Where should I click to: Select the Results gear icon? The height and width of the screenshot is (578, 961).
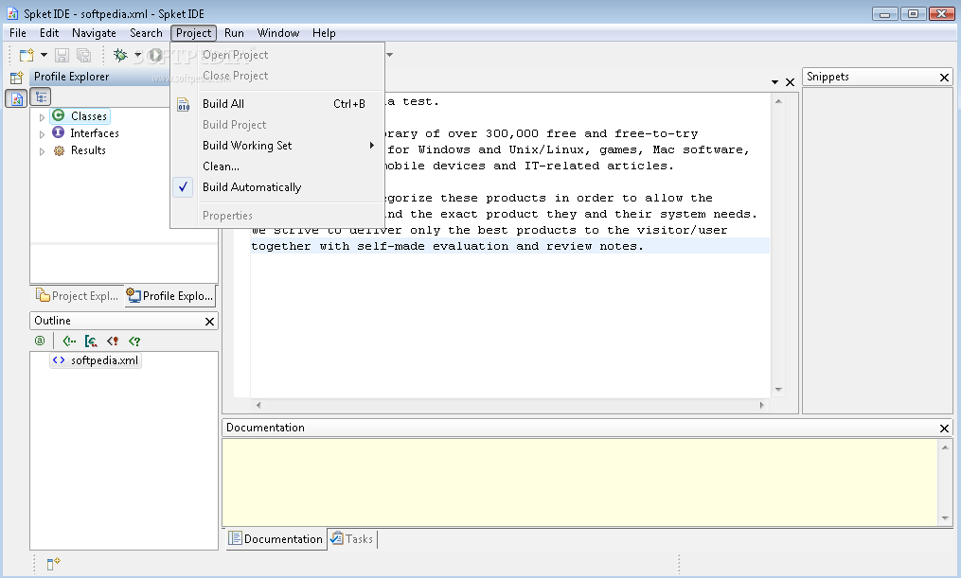(x=59, y=150)
